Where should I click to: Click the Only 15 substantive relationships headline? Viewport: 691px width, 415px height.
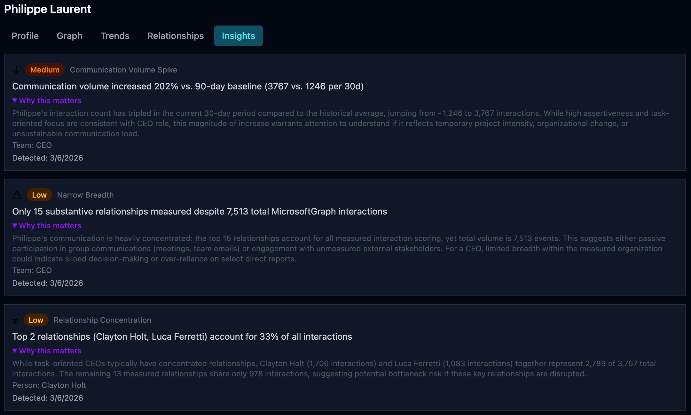point(199,211)
